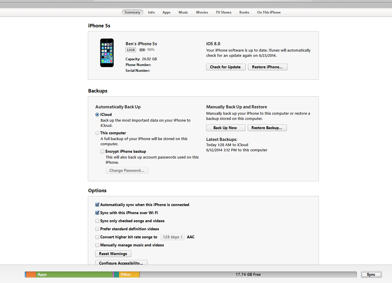This screenshot has height=283, width=392.
Task: Switch to the Summary tab
Action: click(132, 12)
